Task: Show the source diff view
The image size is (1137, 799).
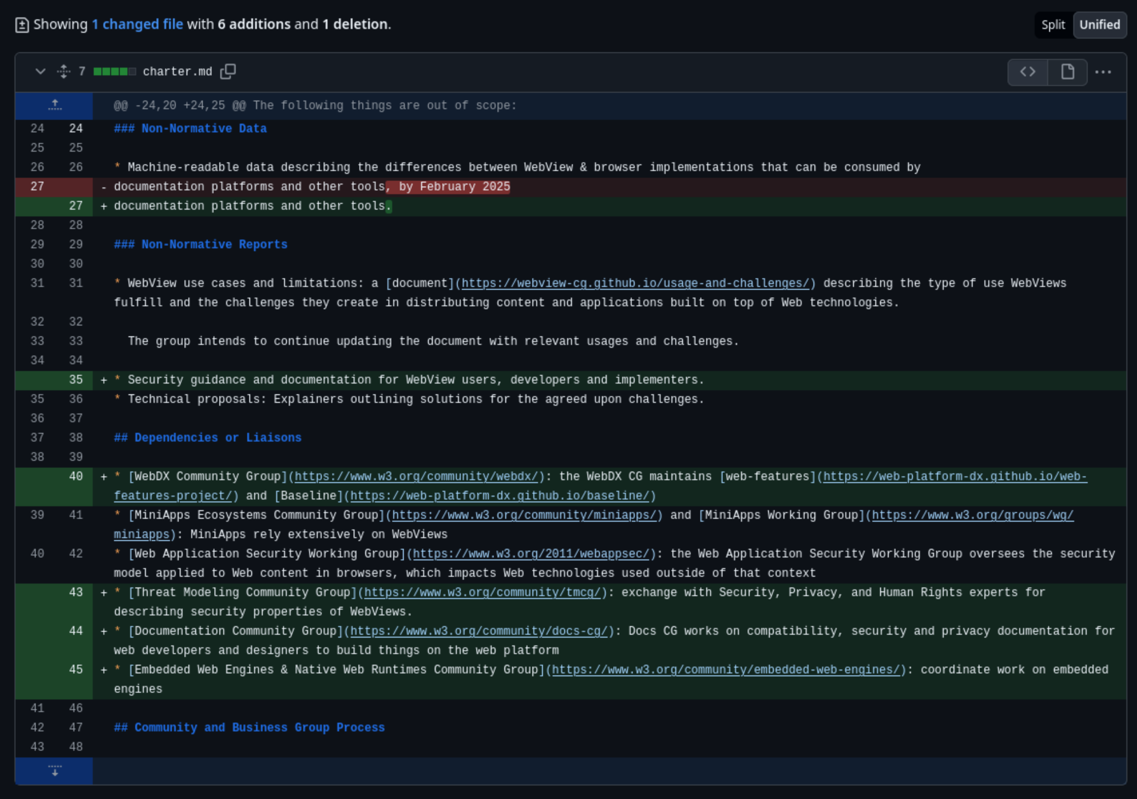Action: [1027, 72]
